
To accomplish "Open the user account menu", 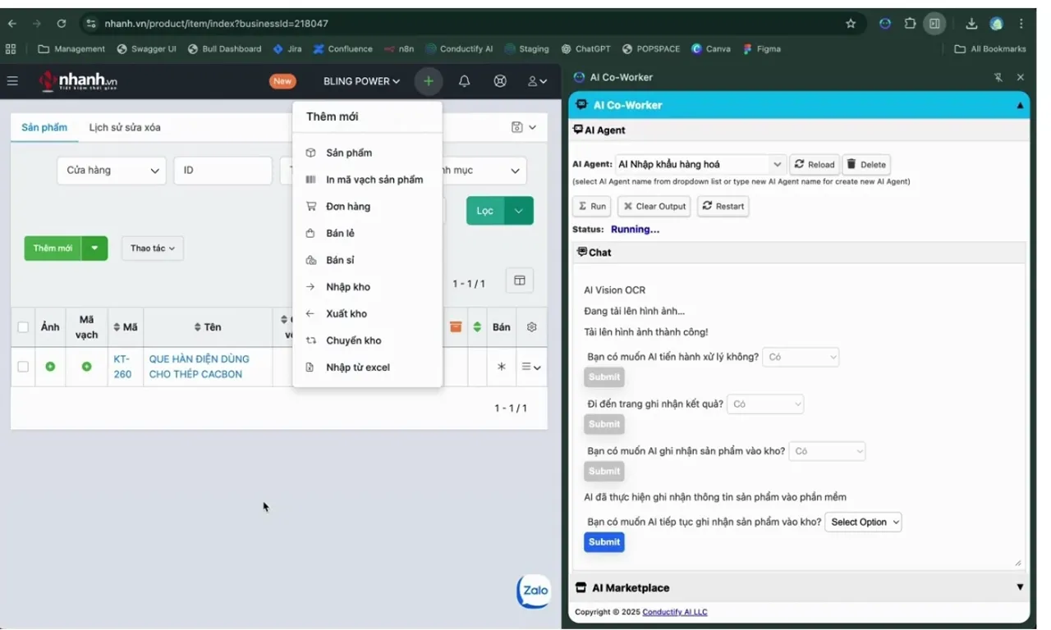I will tap(537, 81).
